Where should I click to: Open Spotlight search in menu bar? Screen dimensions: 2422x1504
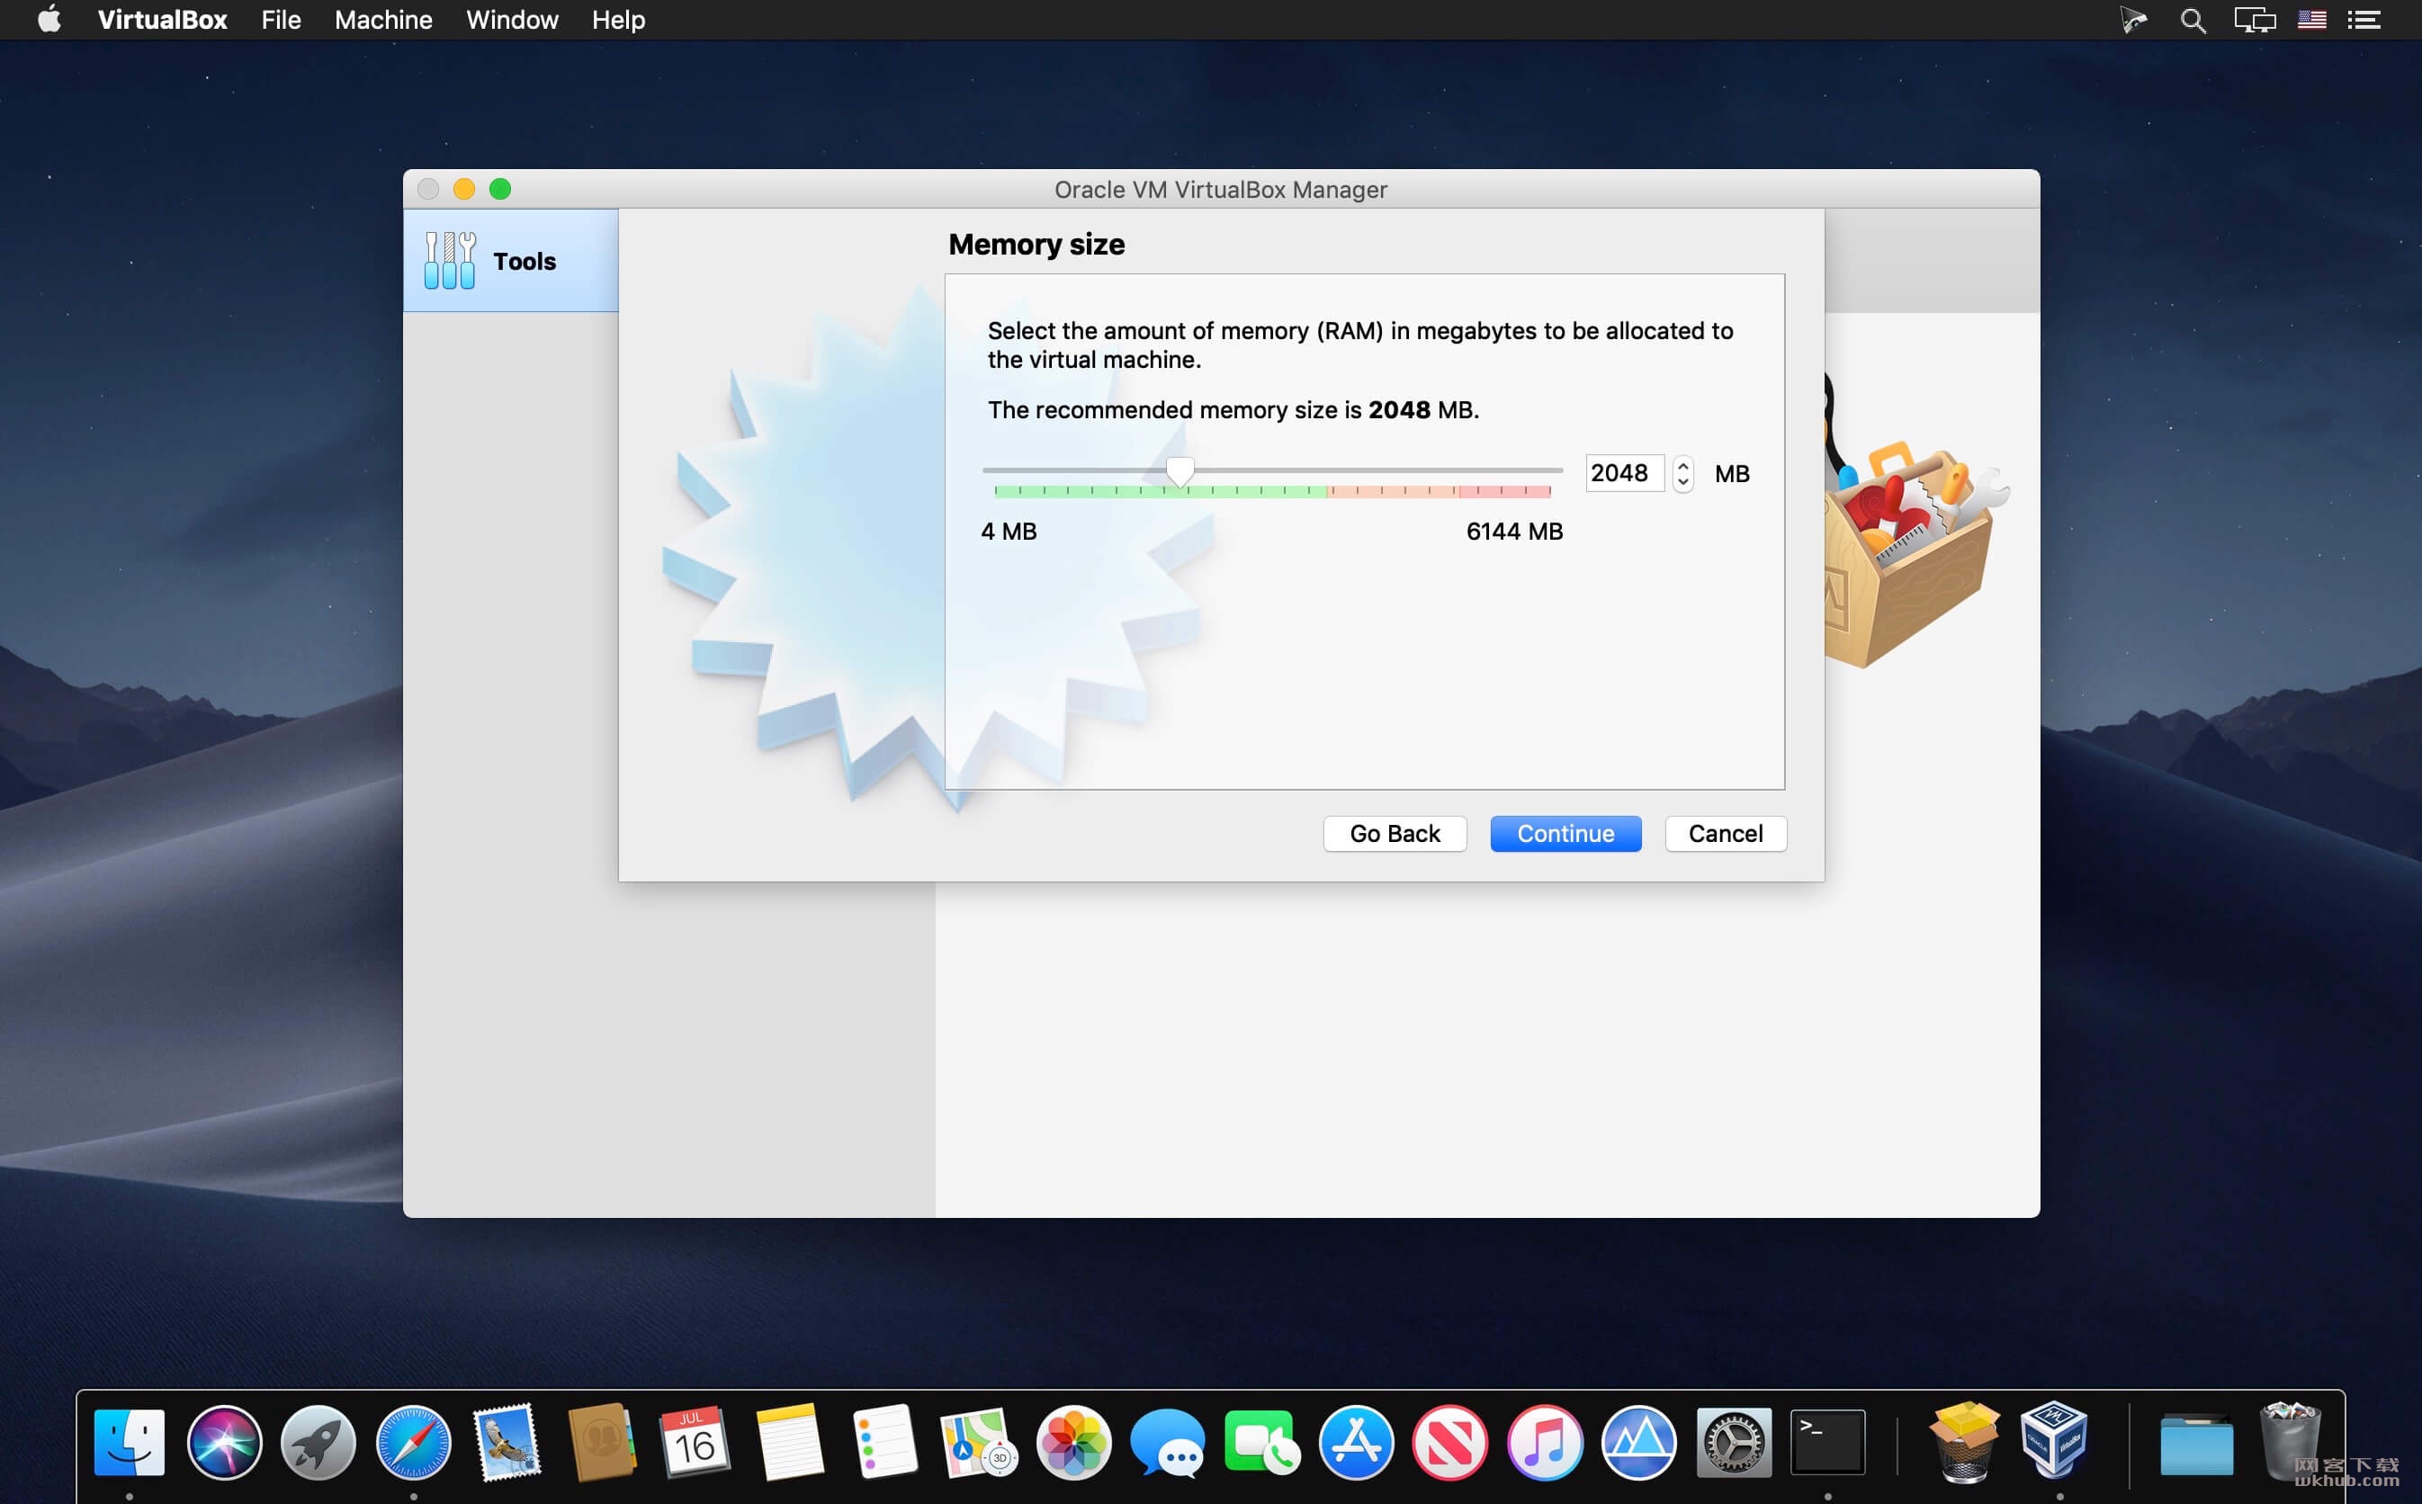[x=2193, y=20]
